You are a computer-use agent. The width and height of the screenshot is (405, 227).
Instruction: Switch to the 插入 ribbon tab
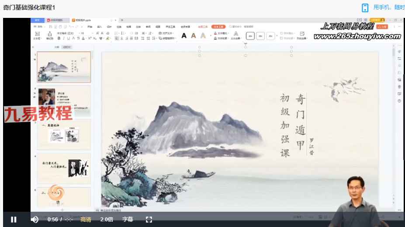click(x=100, y=27)
